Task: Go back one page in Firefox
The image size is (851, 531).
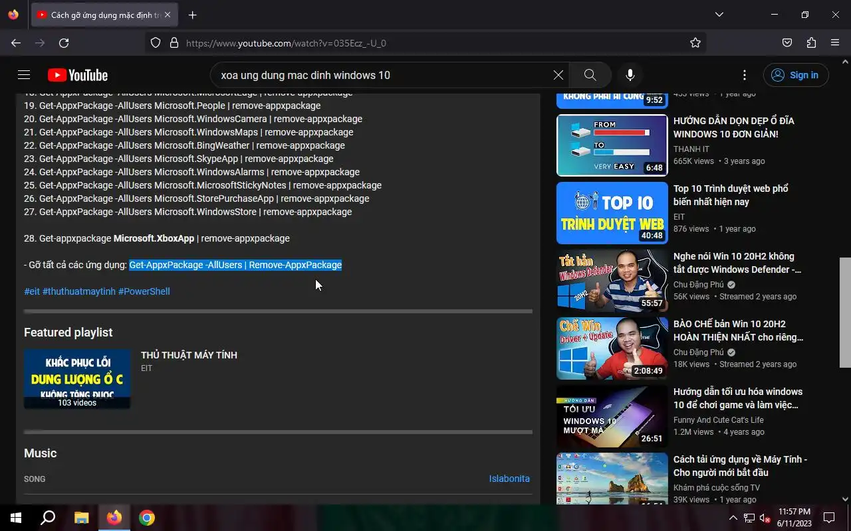Action: tap(16, 43)
